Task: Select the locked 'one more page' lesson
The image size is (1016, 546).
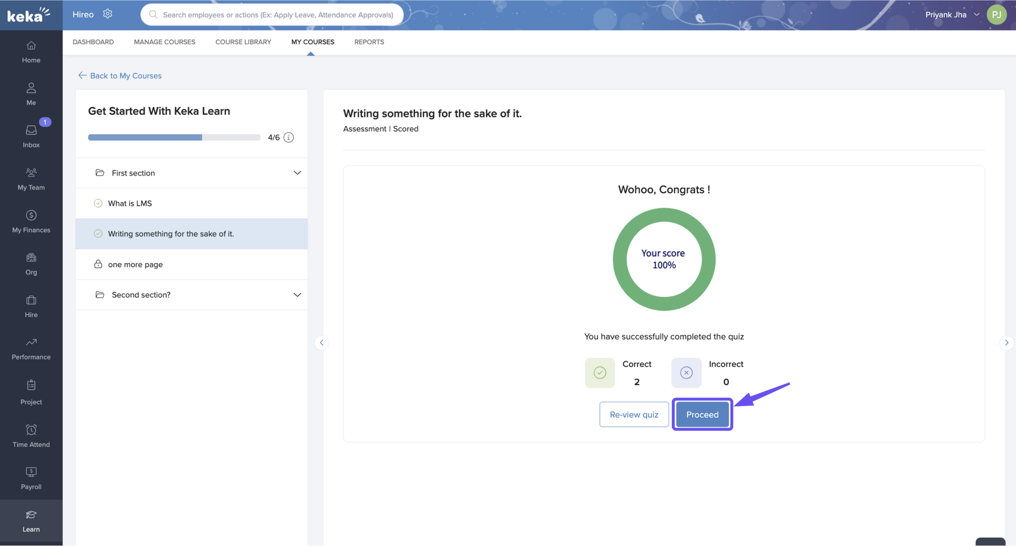Action: pos(135,264)
